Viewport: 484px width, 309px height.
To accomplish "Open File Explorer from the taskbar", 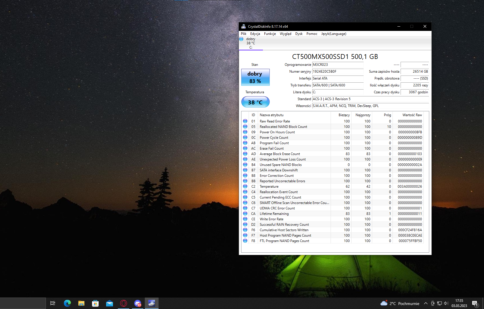I will click(x=81, y=303).
